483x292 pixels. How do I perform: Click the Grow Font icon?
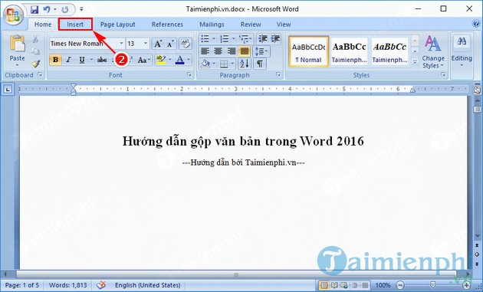[158, 44]
